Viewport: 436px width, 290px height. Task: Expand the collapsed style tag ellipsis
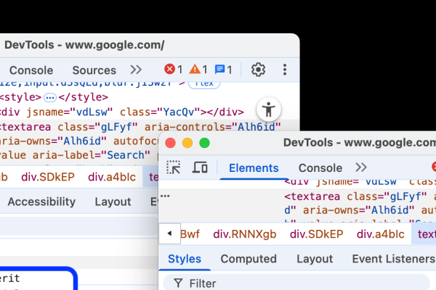50,98
